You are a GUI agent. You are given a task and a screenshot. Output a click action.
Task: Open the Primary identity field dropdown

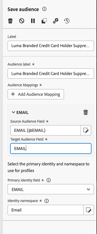tap(51, 189)
